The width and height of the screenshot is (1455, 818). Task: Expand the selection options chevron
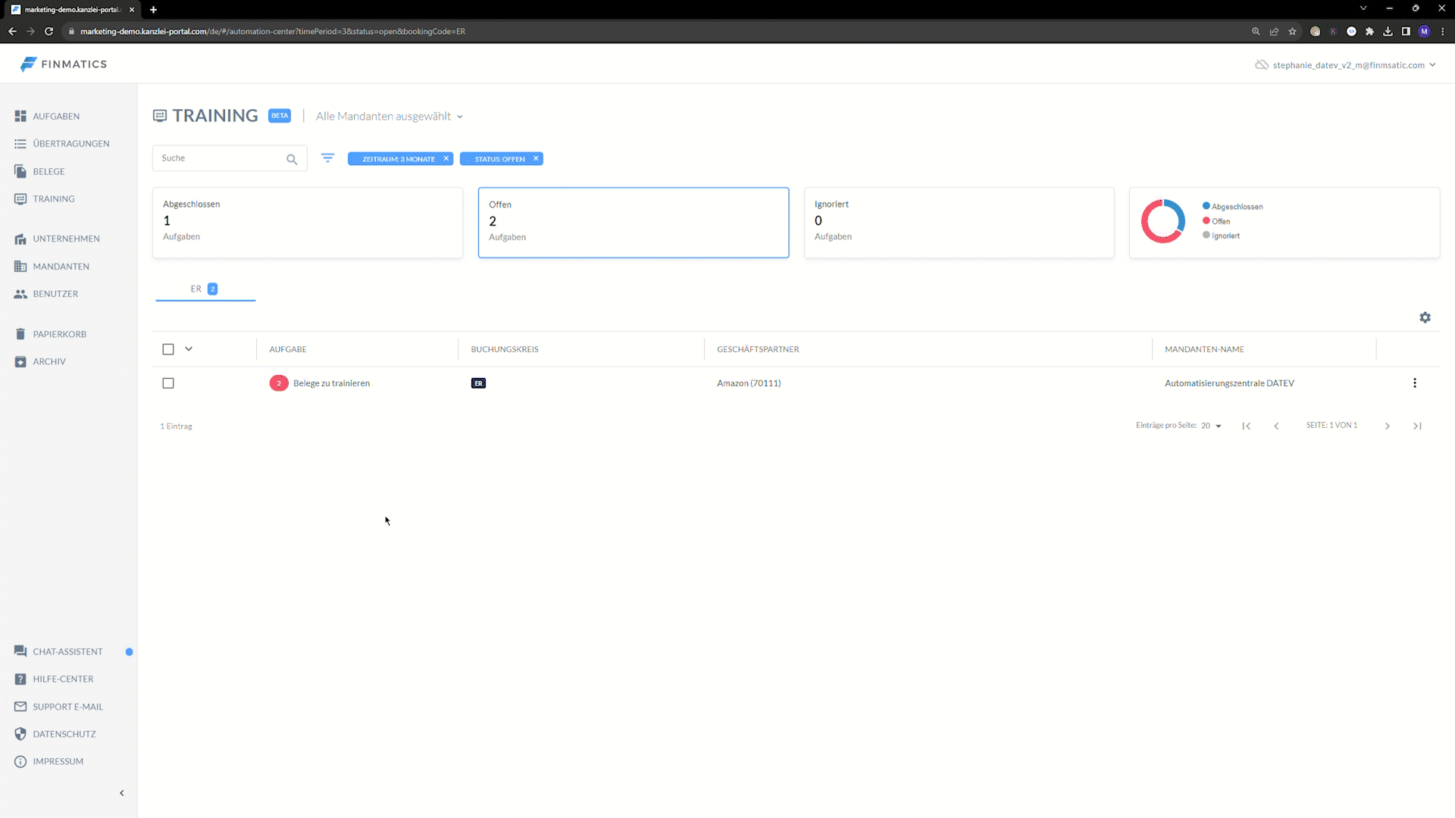pos(189,349)
